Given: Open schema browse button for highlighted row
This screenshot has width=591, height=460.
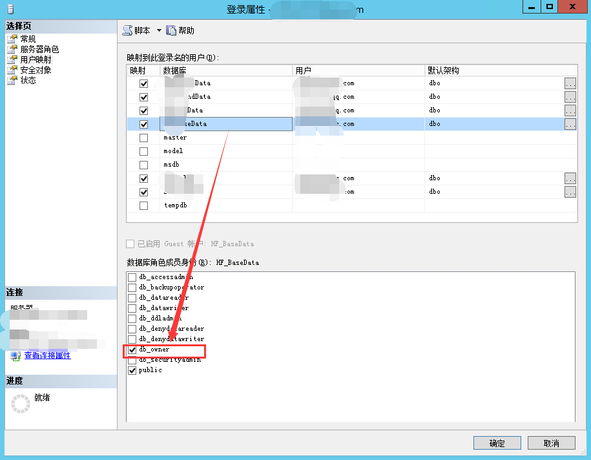Looking at the screenshot, I should click(x=570, y=124).
